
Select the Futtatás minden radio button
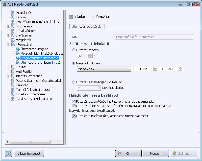[x=74, y=50]
